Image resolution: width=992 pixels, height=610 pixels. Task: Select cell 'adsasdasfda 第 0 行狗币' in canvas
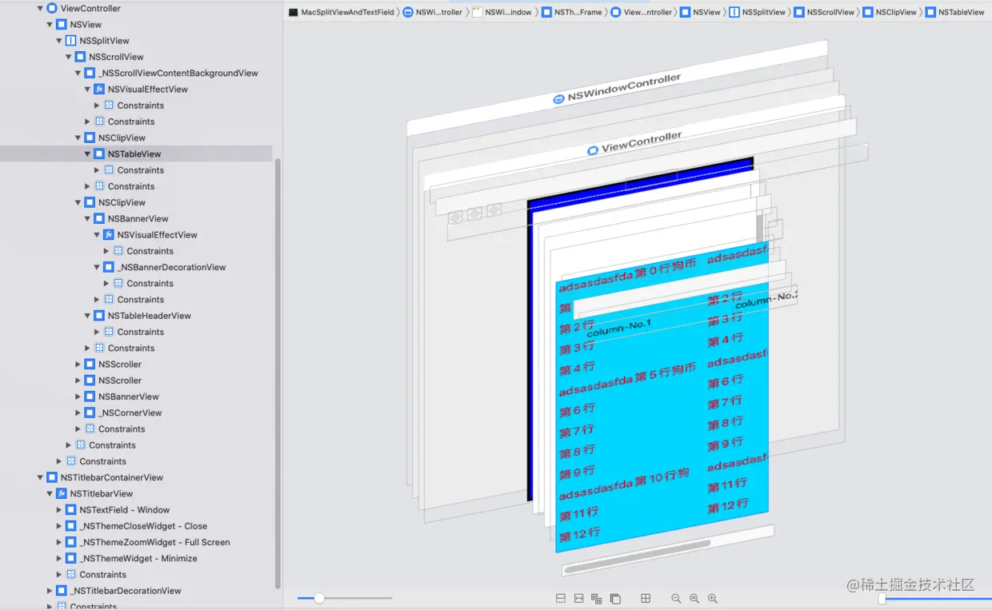tap(628, 275)
